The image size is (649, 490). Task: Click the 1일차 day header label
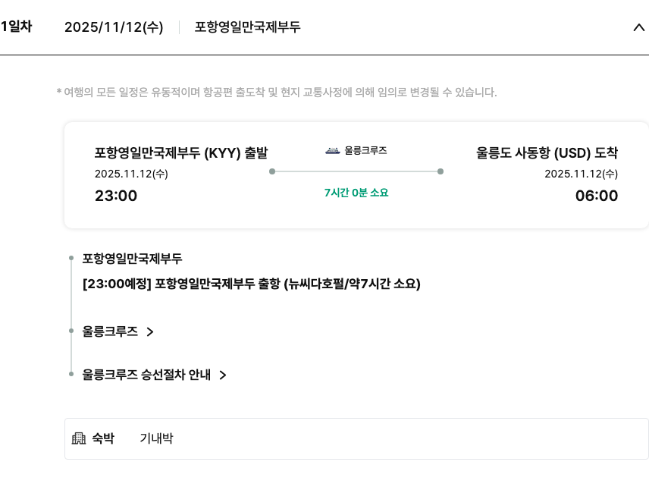[x=16, y=27]
